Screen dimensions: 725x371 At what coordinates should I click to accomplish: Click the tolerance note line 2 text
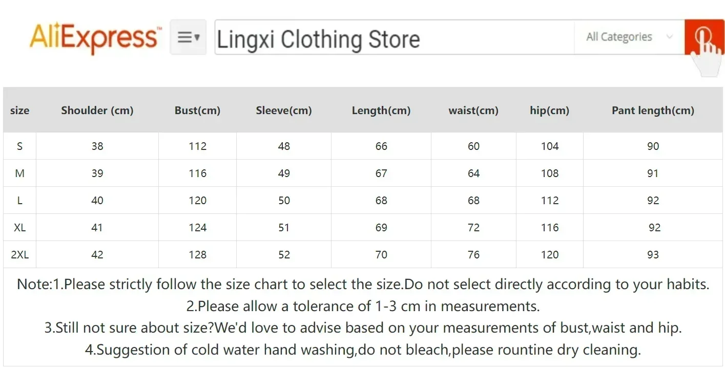coord(363,307)
